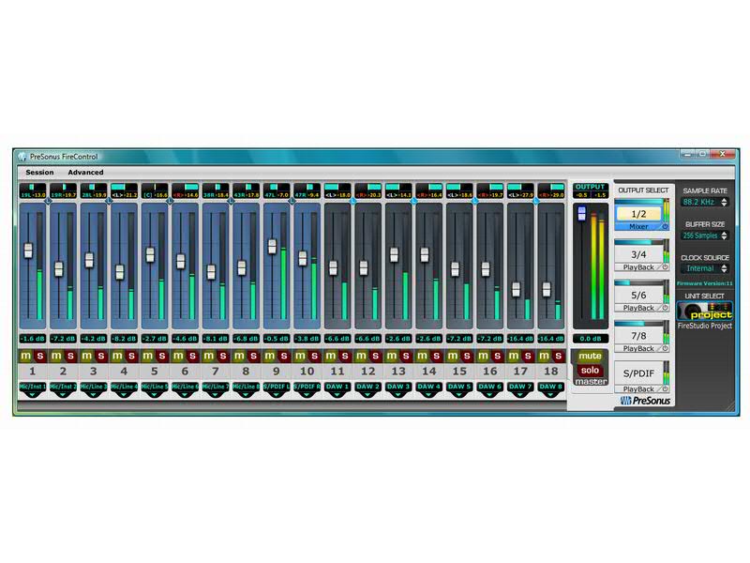
Task: Click the master mute button
Action: [x=590, y=357]
